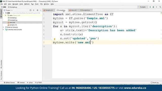Open the TODO tool window
The image size is (162, 91).
click(38, 83)
